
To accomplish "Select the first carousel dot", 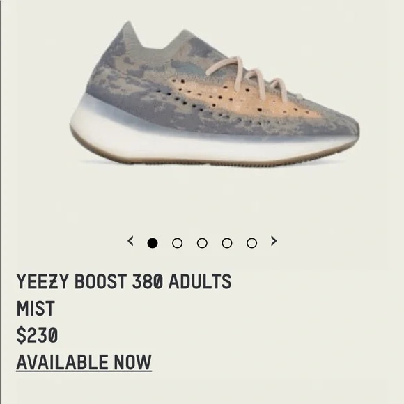I will click(153, 243).
